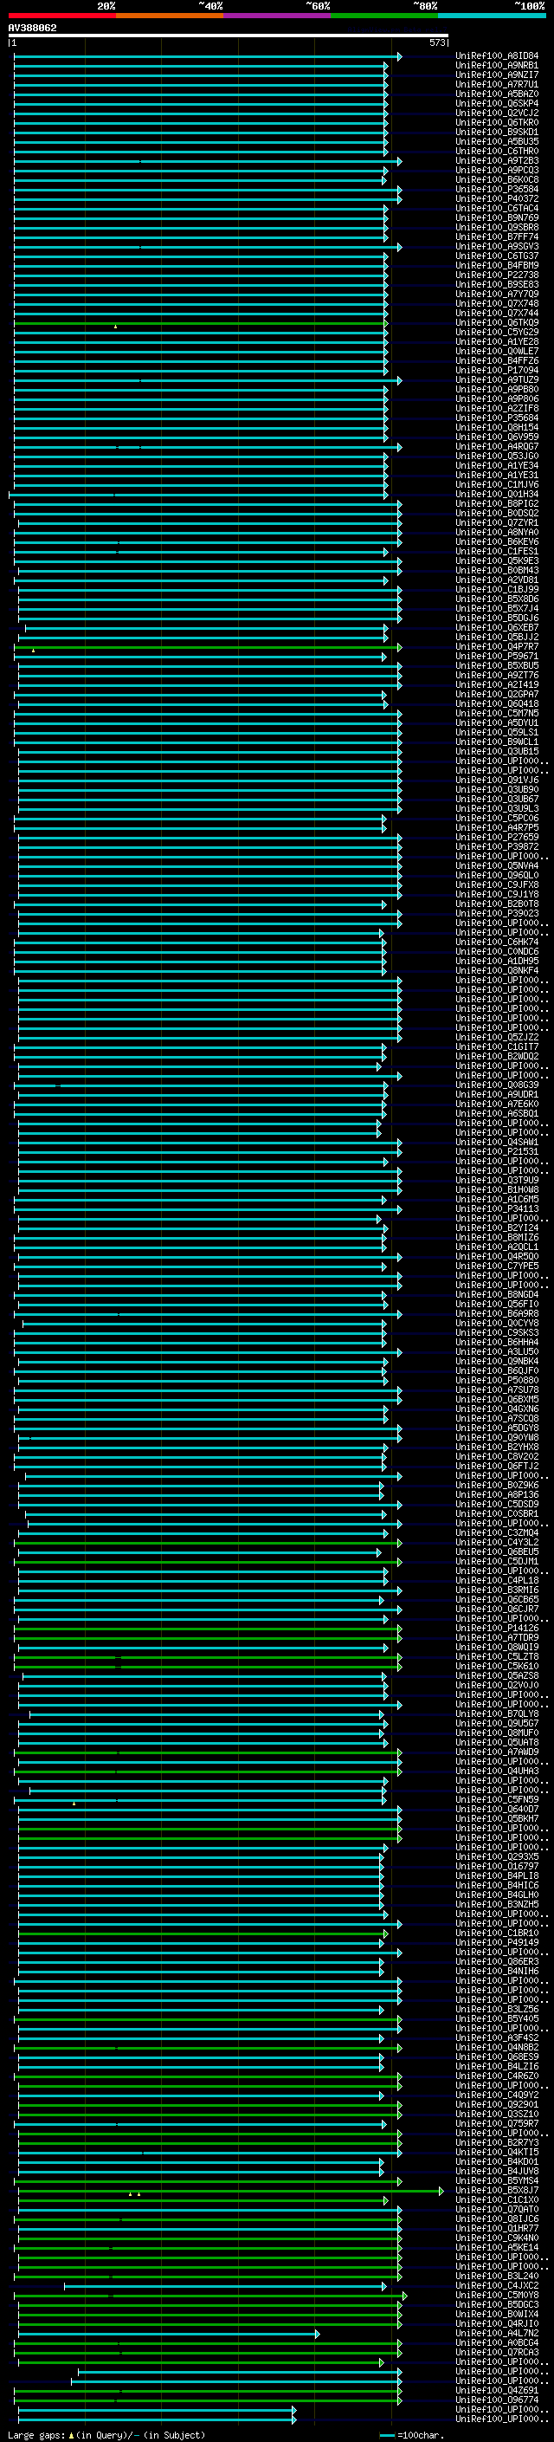This screenshot has width=554, height=2442.
Task: Open hit UniRef100_P50880
Action: pos(497,1380)
